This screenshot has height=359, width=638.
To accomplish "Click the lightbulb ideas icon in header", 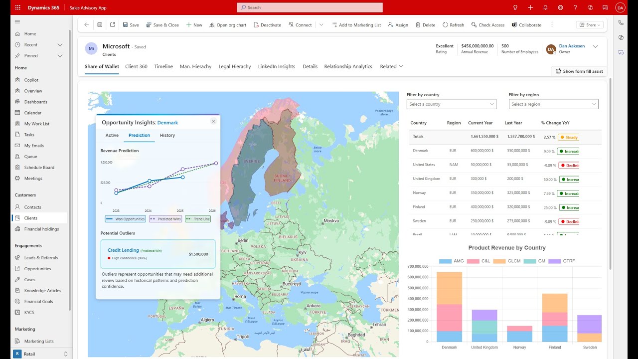I will point(515,7).
